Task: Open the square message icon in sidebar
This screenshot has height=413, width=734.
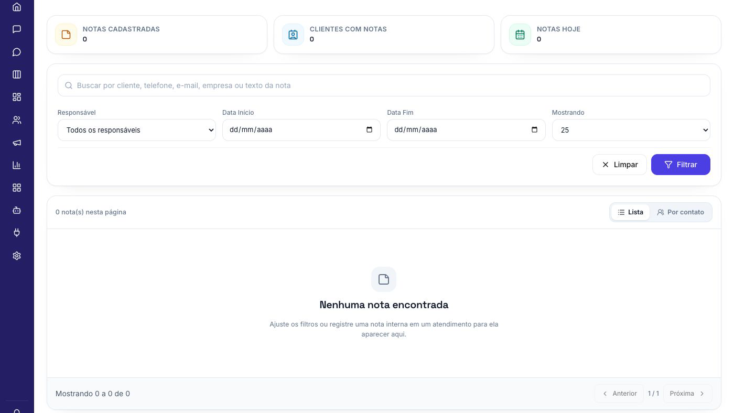Action: click(x=17, y=29)
